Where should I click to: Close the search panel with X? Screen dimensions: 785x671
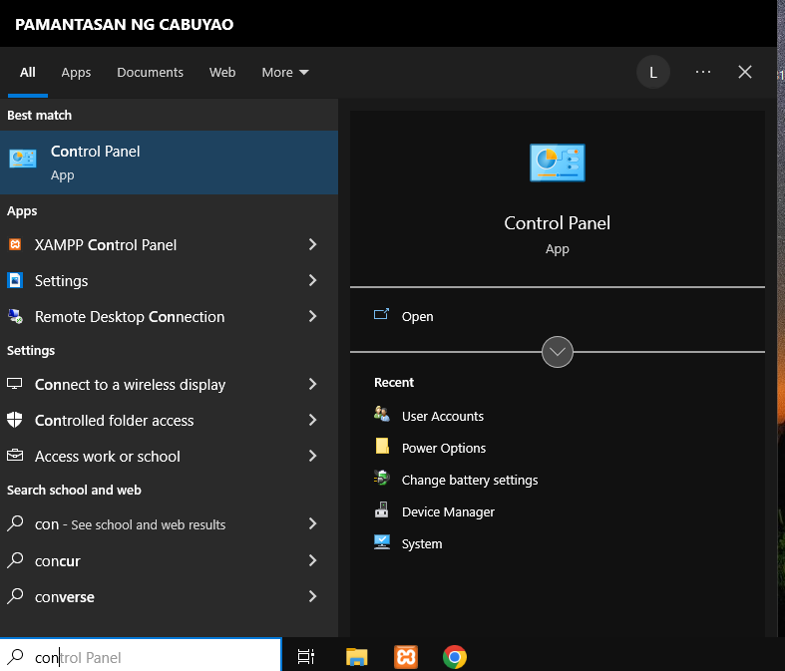click(x=745, y=72)
